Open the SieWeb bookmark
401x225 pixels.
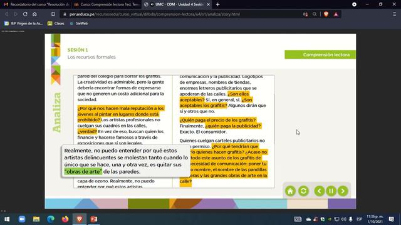[x=79, y=23]
